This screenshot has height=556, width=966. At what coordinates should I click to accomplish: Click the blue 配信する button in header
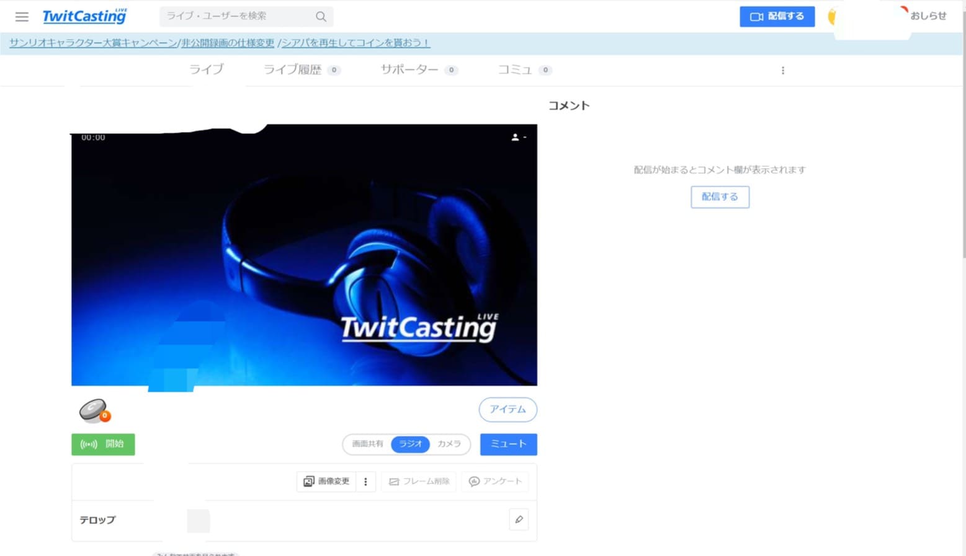click(x=777, y=17)
